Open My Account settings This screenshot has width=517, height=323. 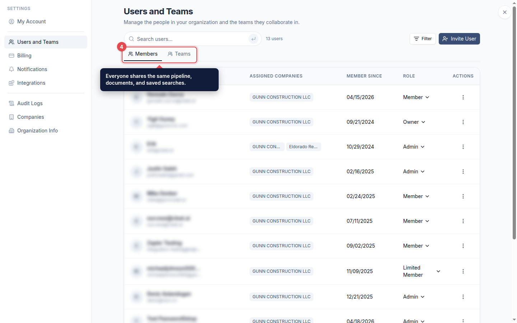46,22
